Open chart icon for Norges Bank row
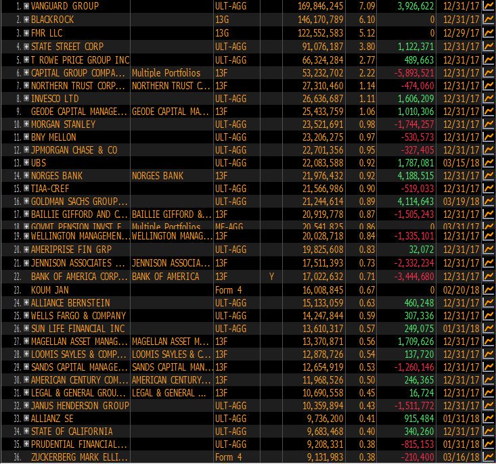 (489, 176)
